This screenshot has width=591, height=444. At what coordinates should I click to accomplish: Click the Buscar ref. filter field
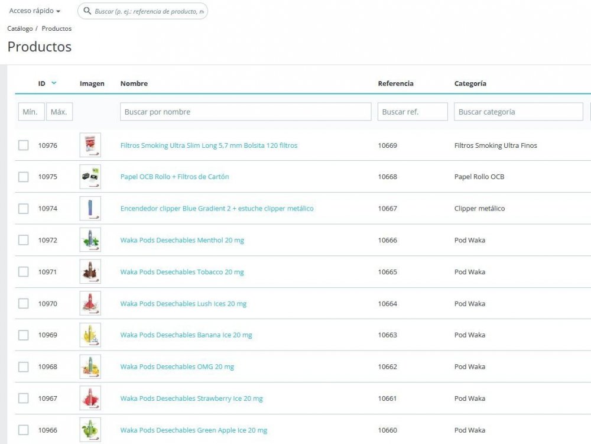point(413,112)
